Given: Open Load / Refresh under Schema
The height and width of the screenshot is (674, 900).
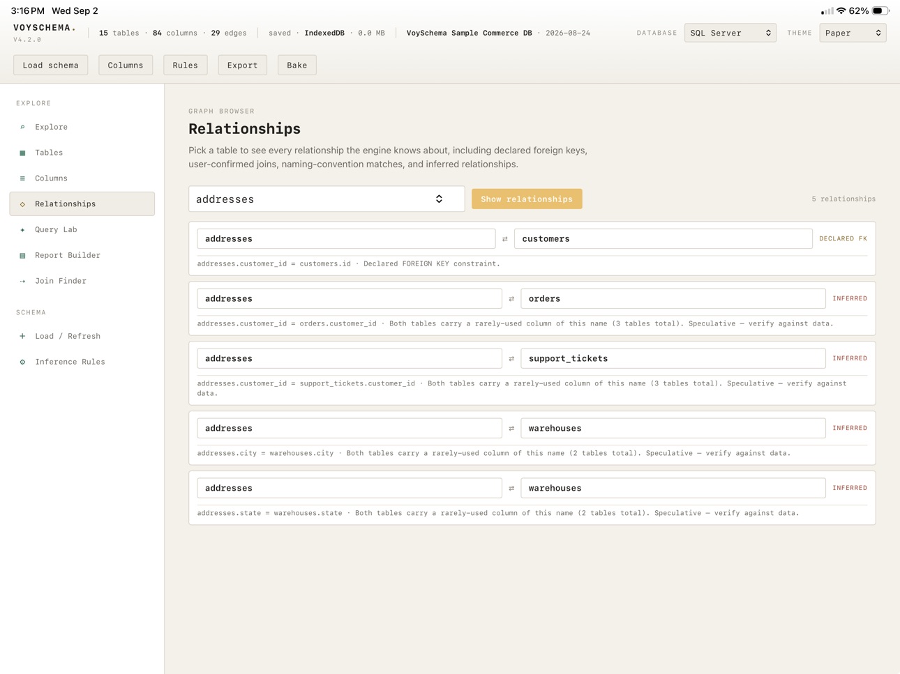Looking at the screenshot, I should (x=82, y=336).
